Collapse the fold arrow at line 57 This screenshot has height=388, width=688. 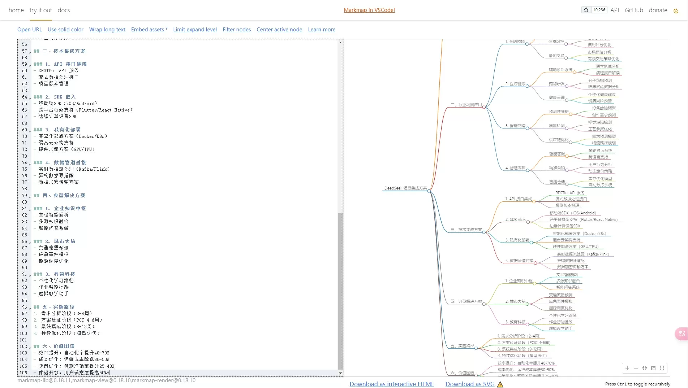30,52
